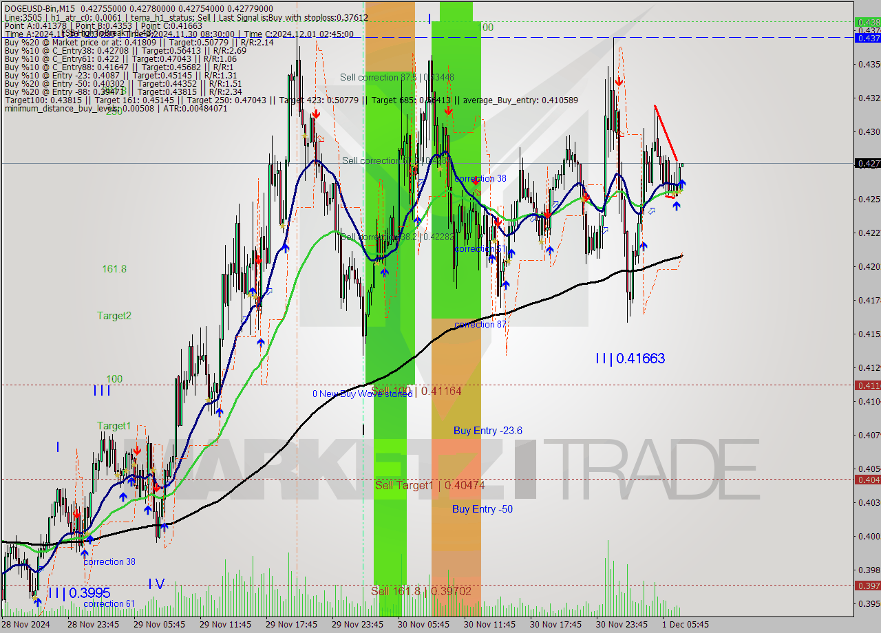This screenshot has width=881, height=633.
Task: Select the blue 0.437 price tag
Action: (867, 38)
